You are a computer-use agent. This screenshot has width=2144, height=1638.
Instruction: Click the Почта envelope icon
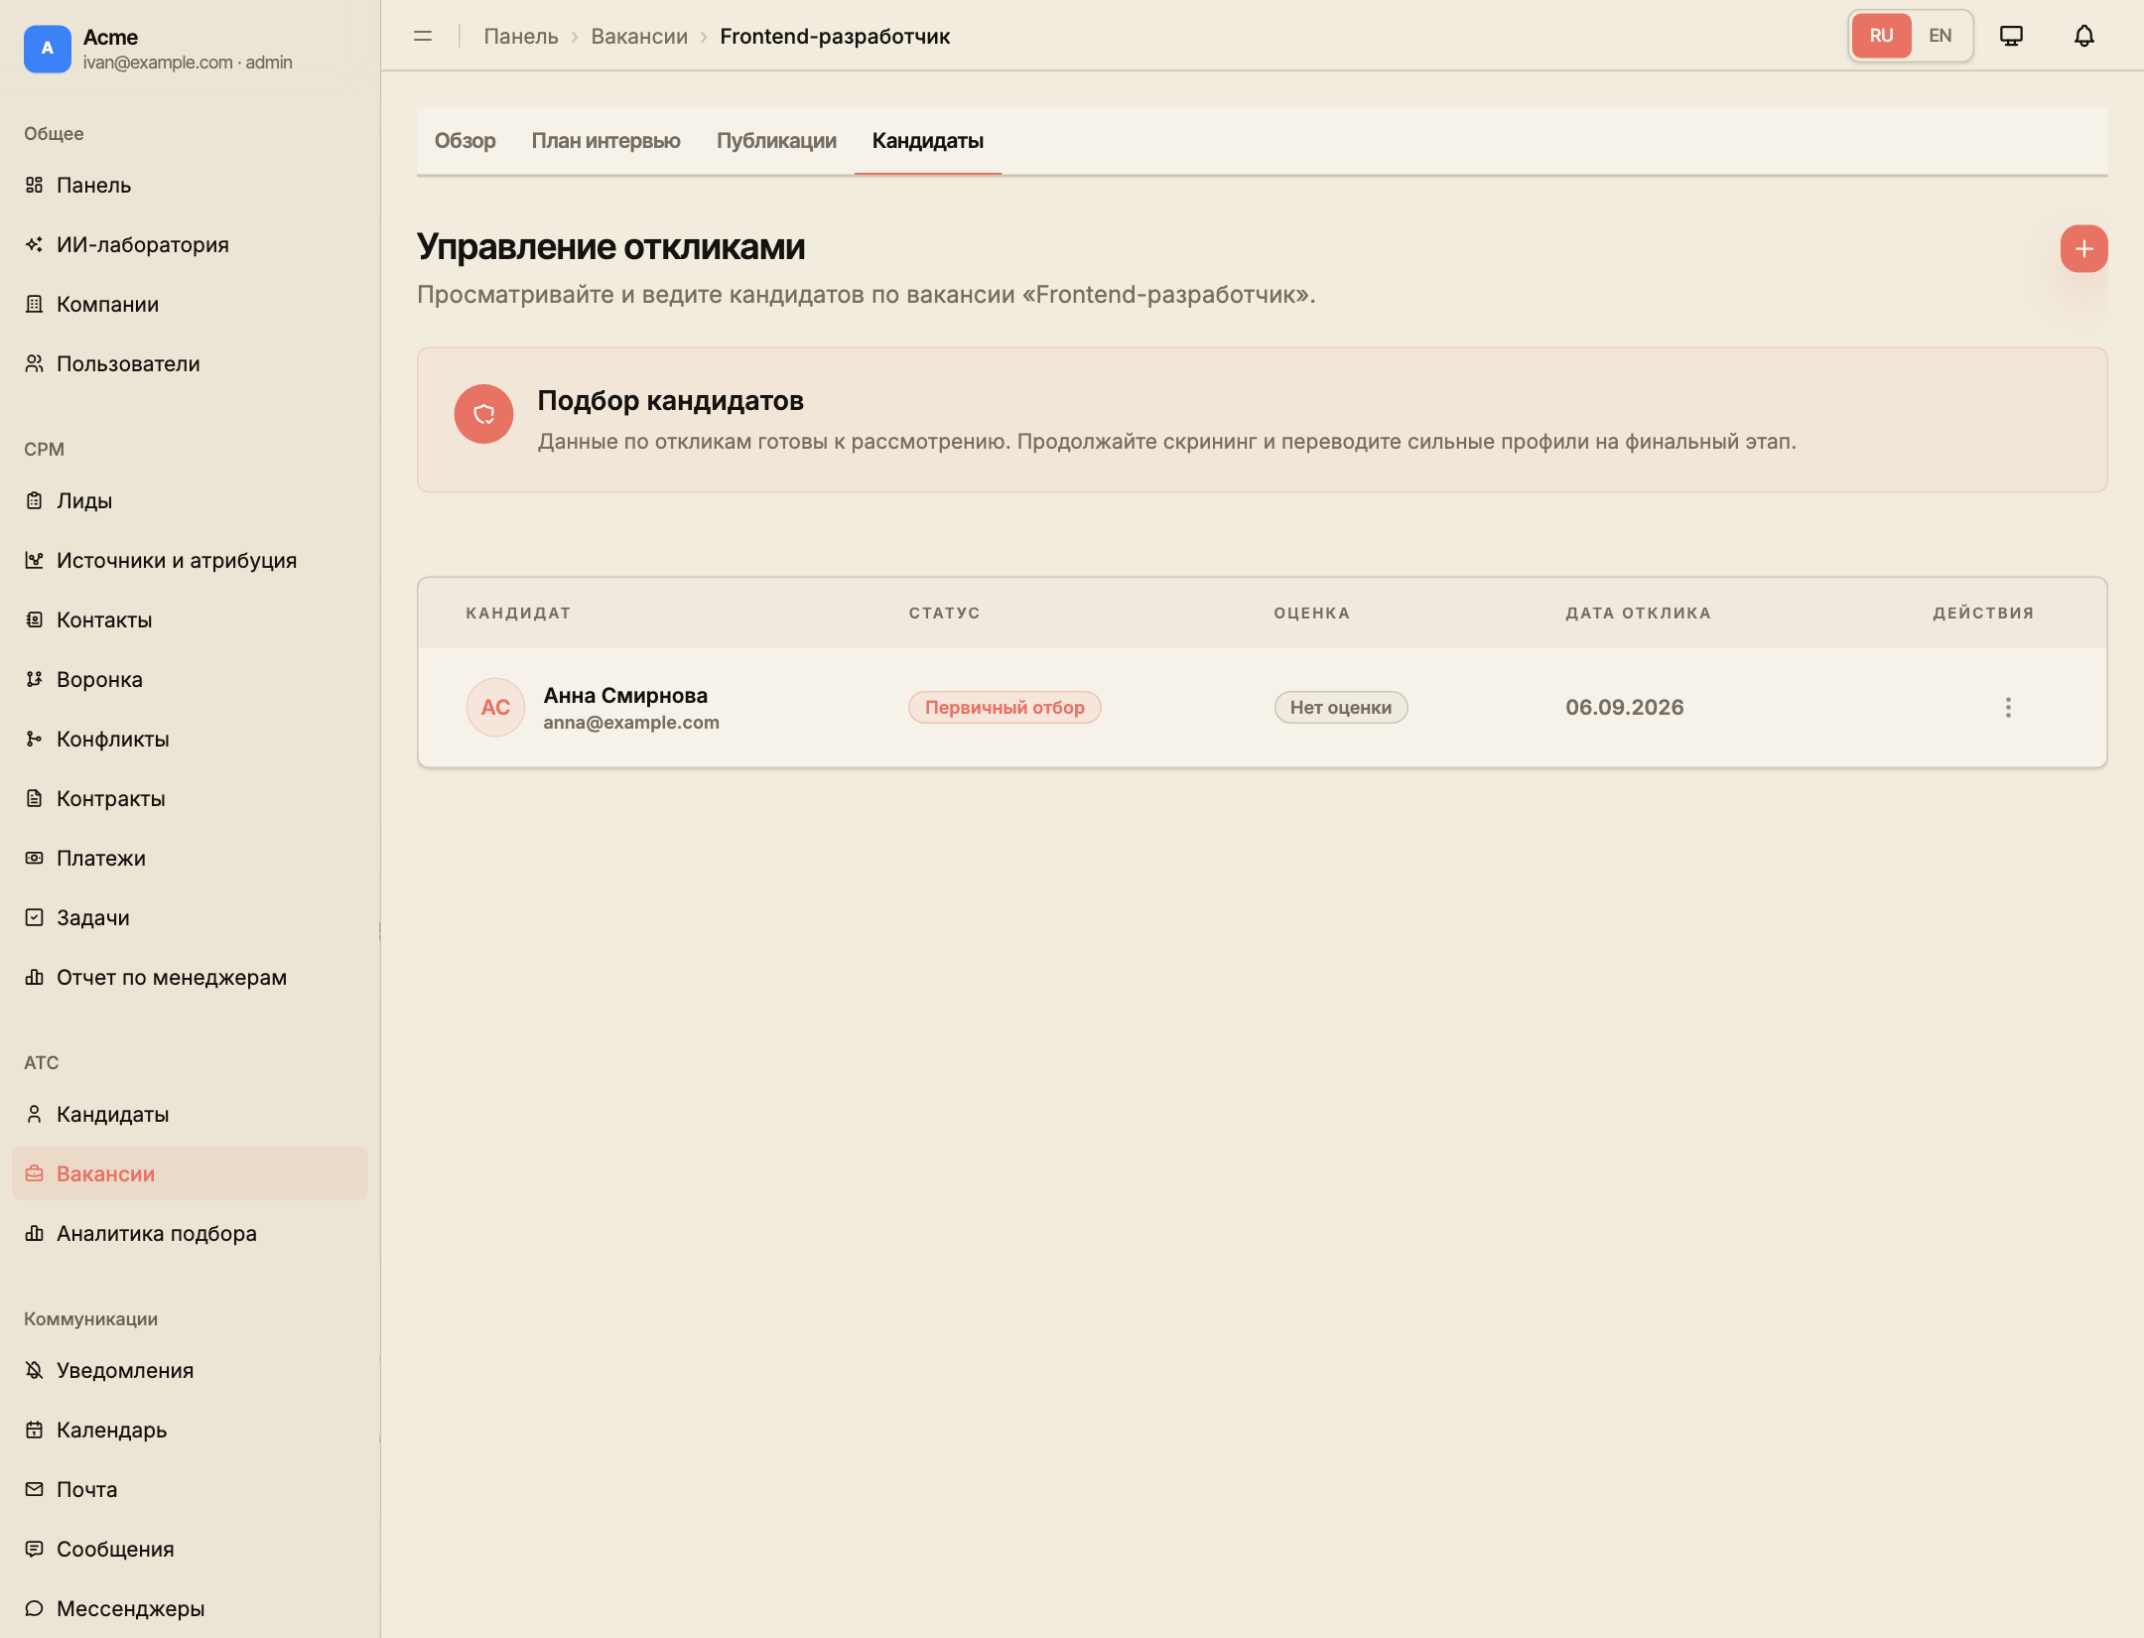point(35,1489)
